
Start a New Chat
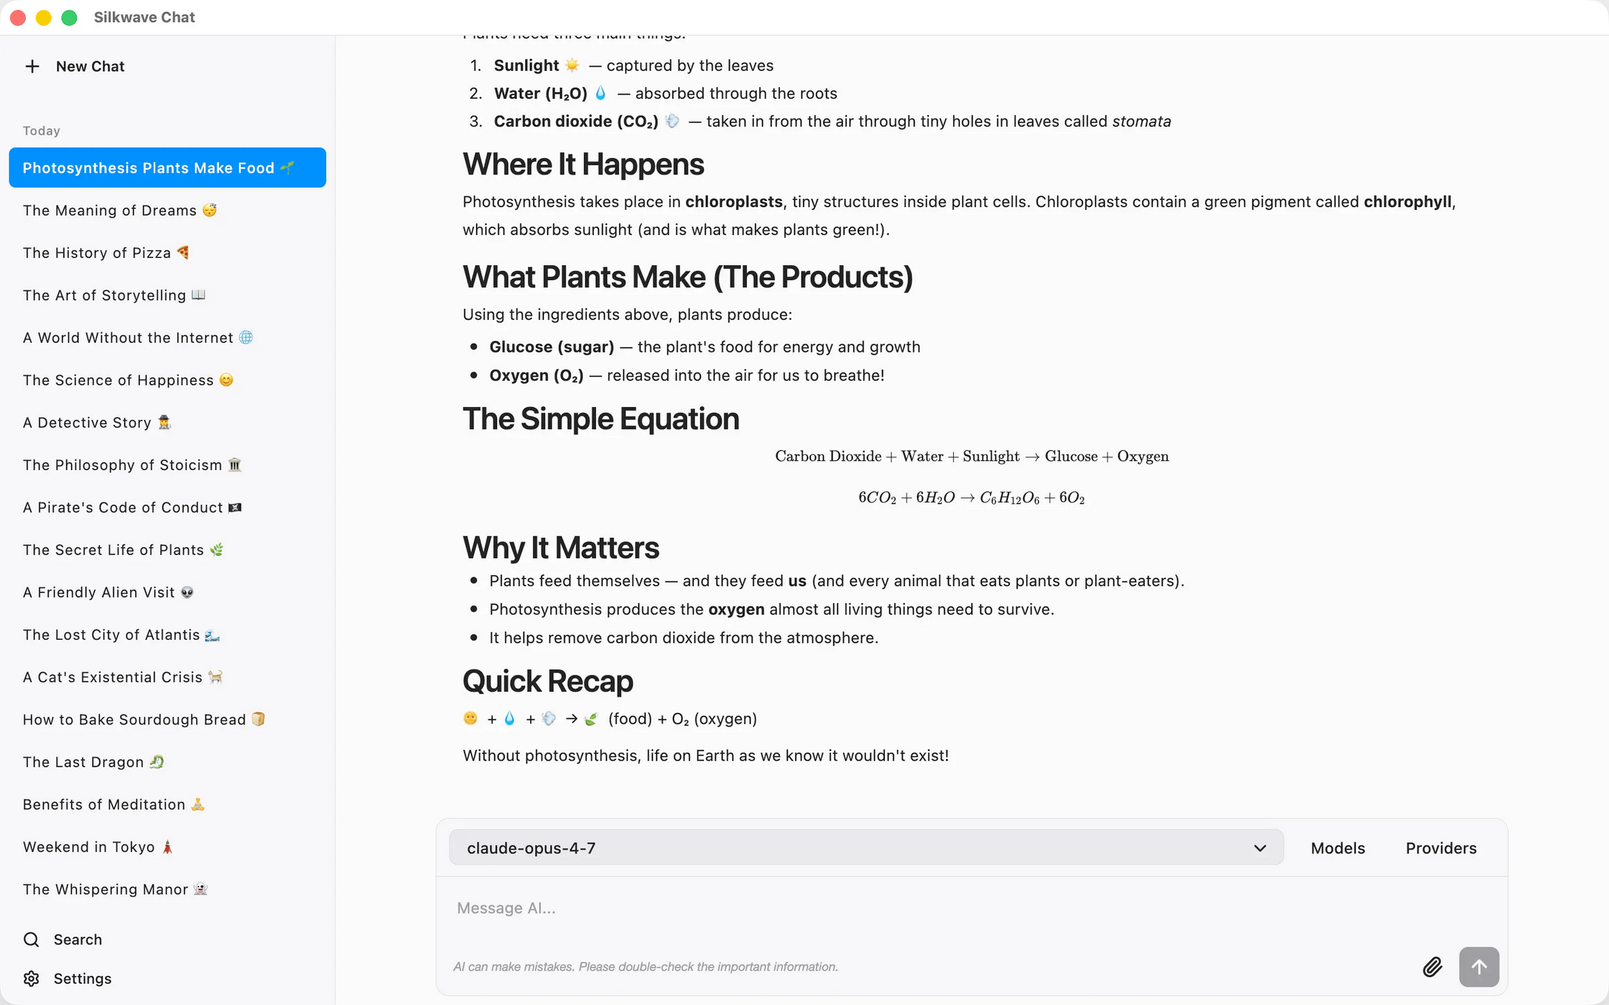[74, 67]
